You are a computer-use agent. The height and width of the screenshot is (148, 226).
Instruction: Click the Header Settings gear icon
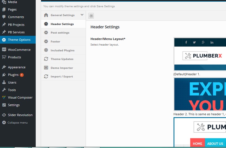point(46,24)
